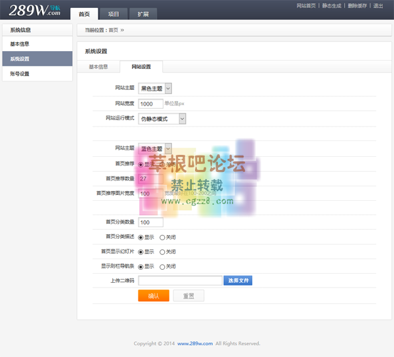Click the 静态生成 link in the header
Image resolution: width=394 pixels, height=357 pixels.
pyautogui.click(x=332, y=6)
